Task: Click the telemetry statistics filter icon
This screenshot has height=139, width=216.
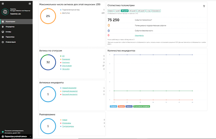Action: click(204, 6)
